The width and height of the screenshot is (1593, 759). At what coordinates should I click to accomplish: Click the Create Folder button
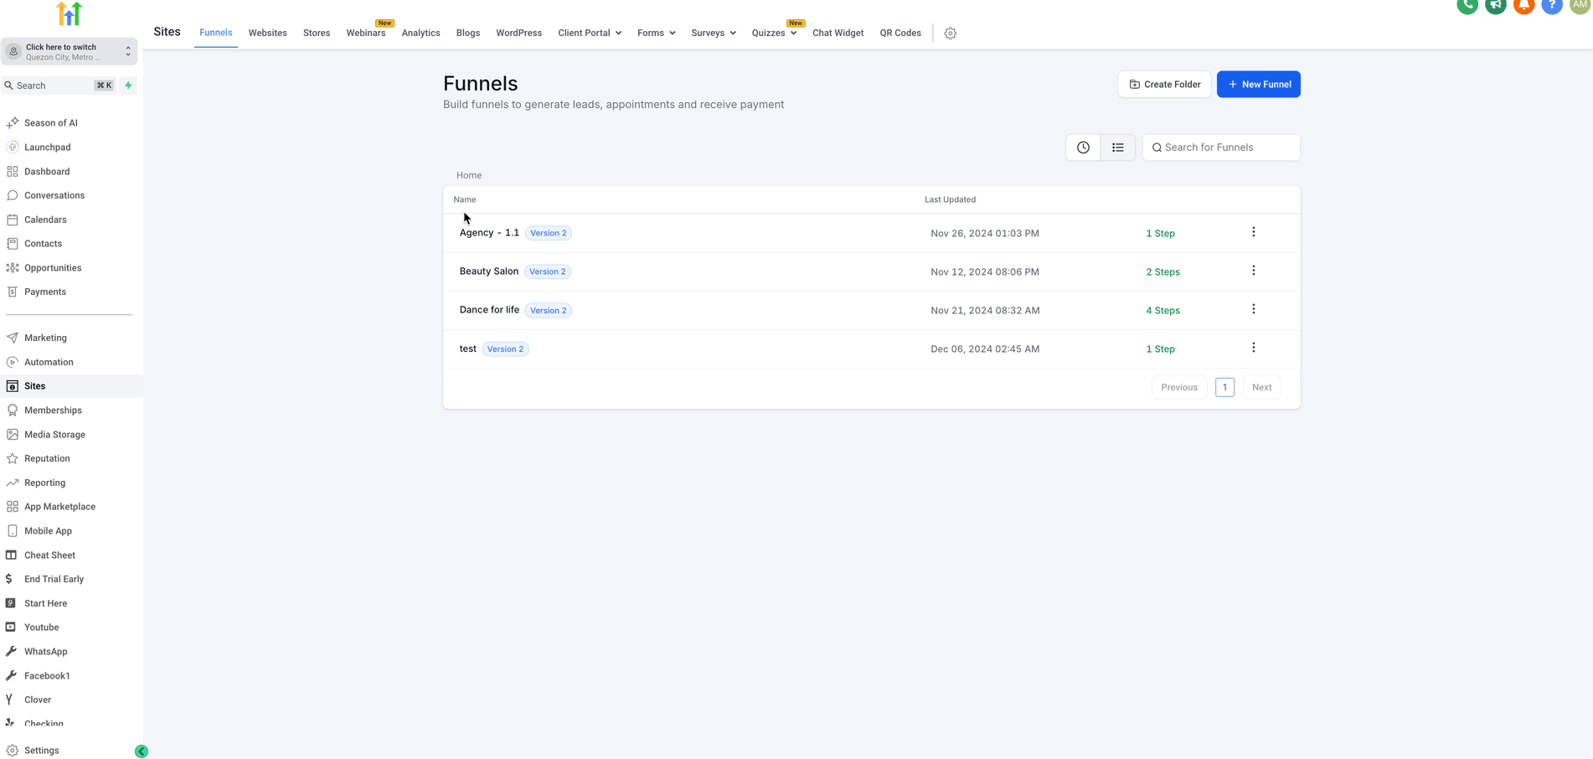tap(1163, 85)
